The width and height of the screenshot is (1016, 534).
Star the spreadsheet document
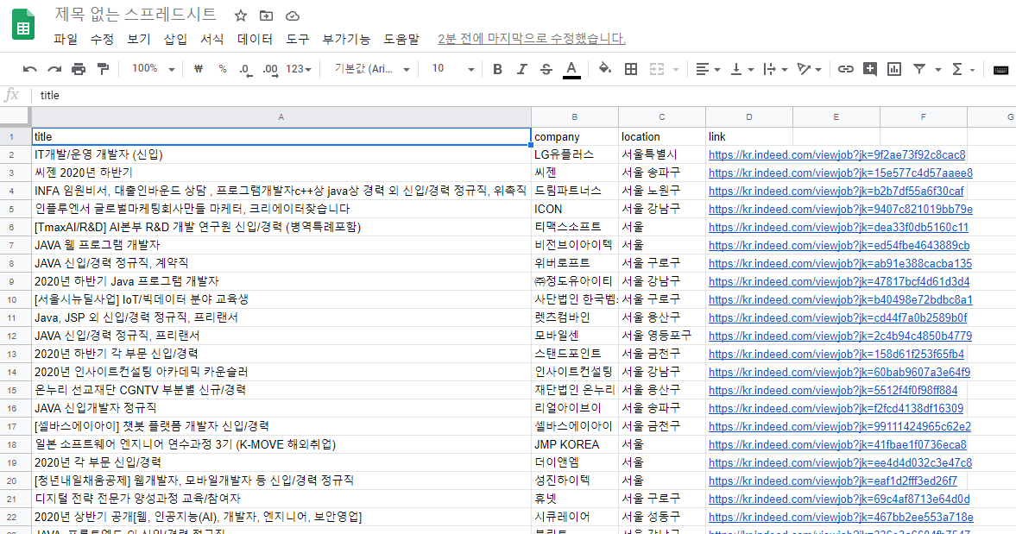240,16
